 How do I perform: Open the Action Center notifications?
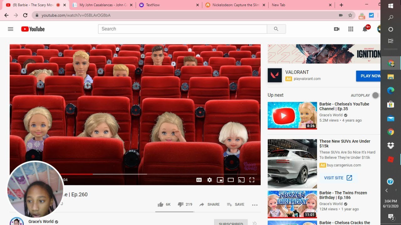391,217
